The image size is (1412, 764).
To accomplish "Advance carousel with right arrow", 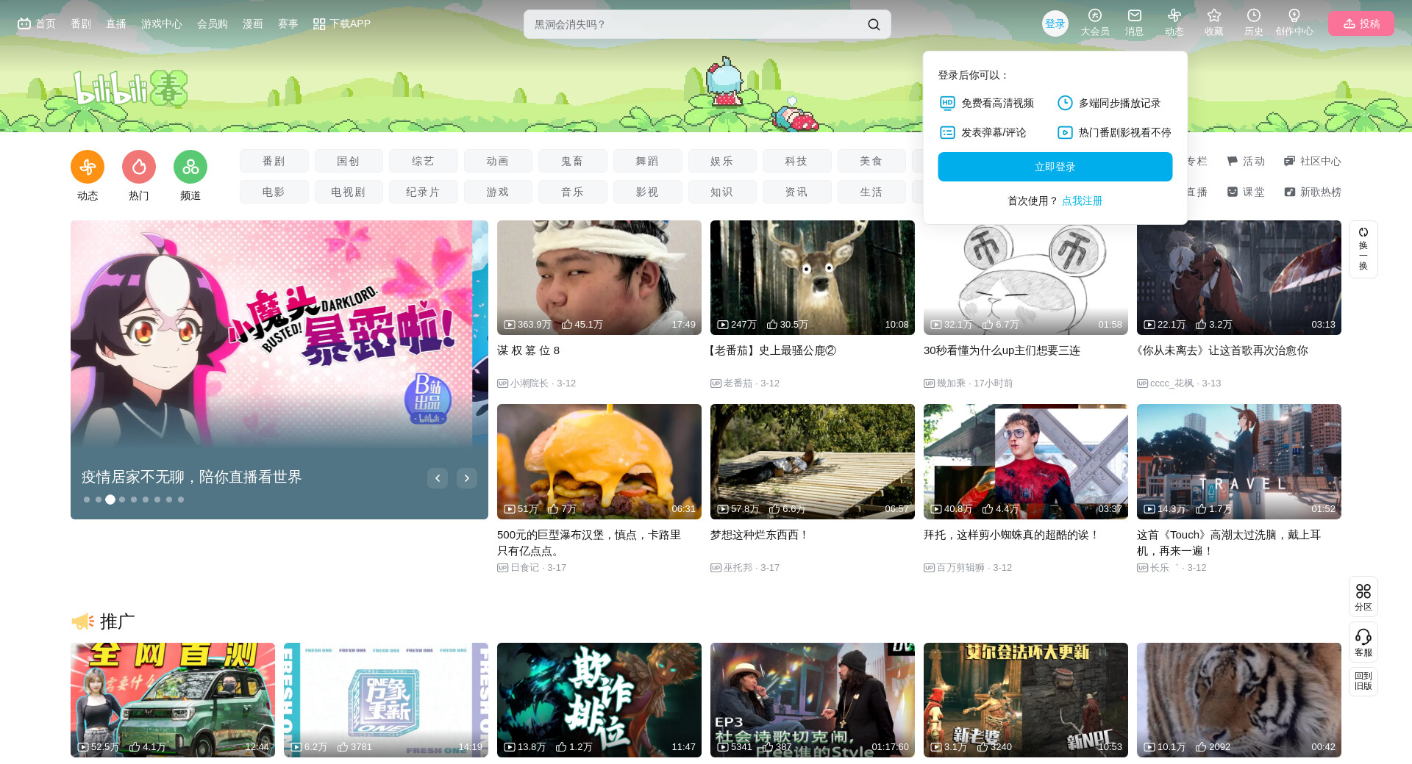I will tap(467, 478).
